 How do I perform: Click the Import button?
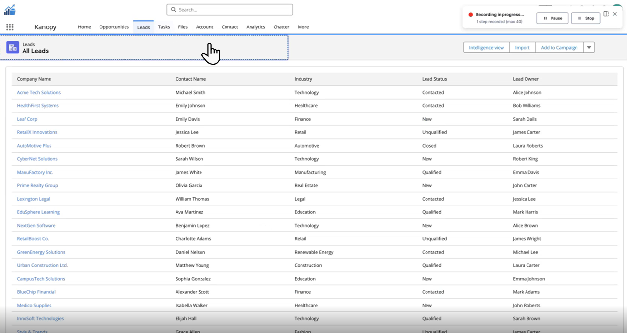(522, 48)
